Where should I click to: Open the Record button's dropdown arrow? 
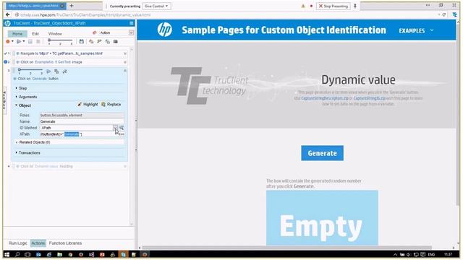coord(12,42)
